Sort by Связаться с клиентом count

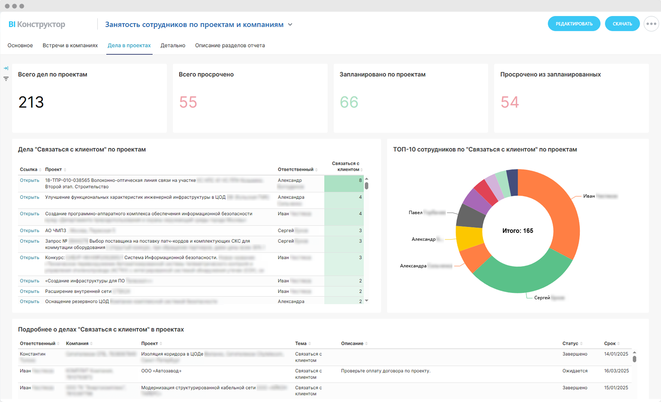(361, 170)
